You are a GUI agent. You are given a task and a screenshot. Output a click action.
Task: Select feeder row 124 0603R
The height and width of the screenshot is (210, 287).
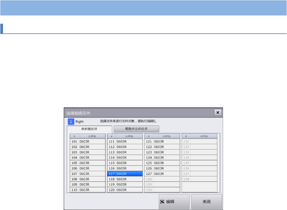pos(162,157)
